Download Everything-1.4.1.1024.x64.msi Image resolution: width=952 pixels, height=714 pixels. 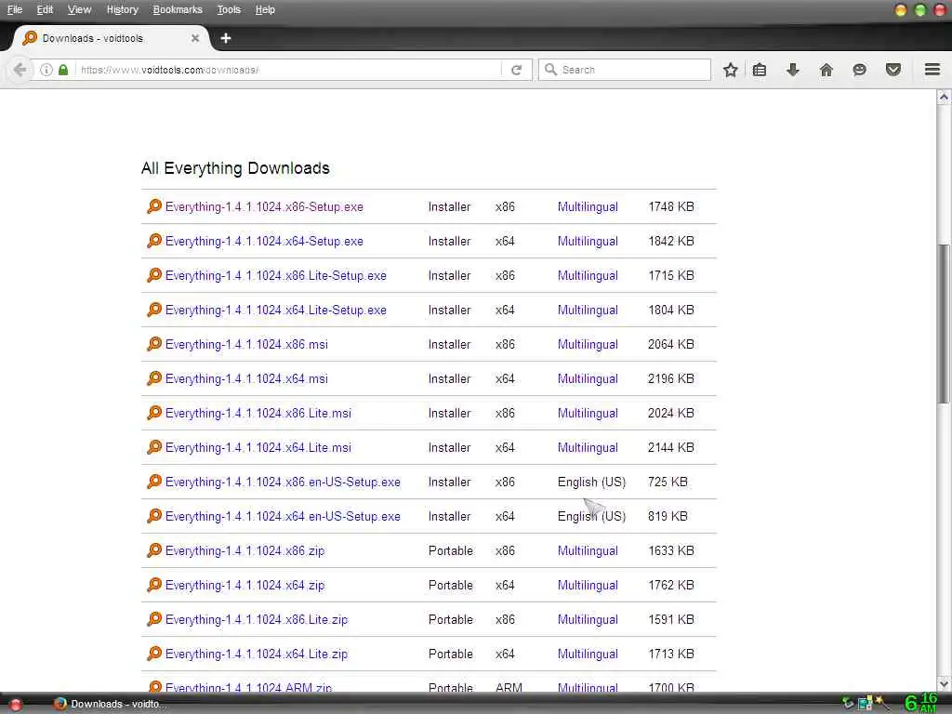click(246, 379)
